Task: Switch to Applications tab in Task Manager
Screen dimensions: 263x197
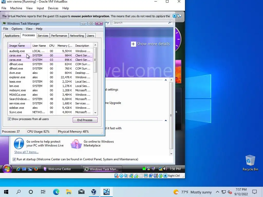Action: pos(12,35)
